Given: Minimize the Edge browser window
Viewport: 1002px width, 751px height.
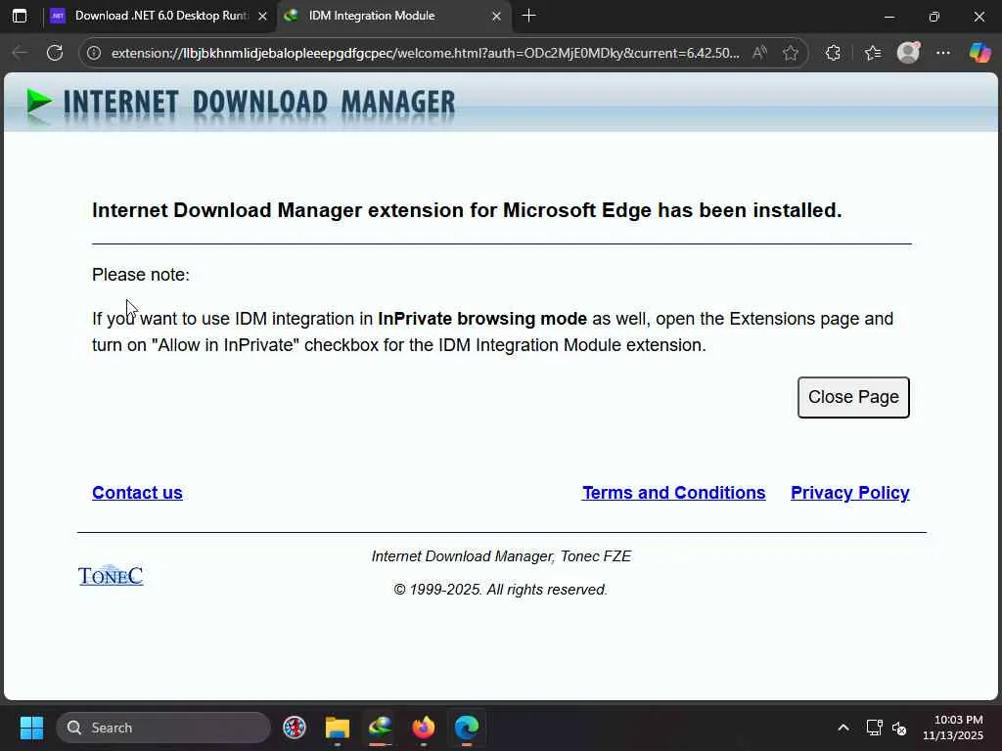Looking at the screenshot, I should (888, 17).
